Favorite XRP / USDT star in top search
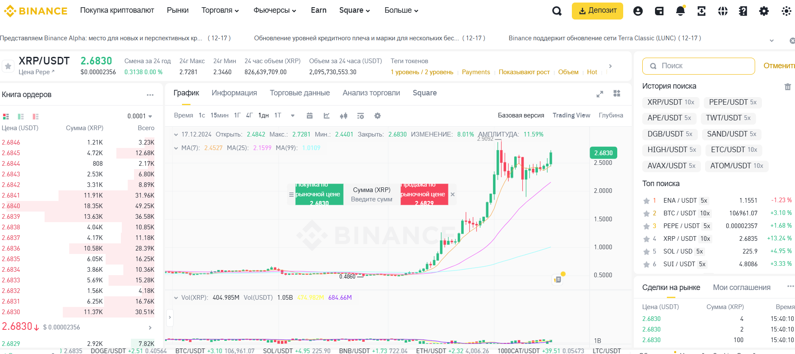 (x=647, y=239)
